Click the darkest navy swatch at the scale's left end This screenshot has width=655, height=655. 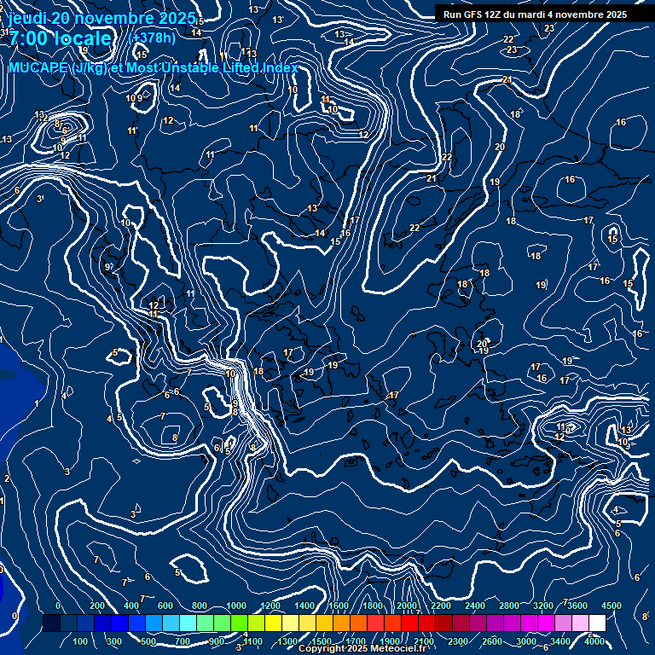[x=51, y=624]
